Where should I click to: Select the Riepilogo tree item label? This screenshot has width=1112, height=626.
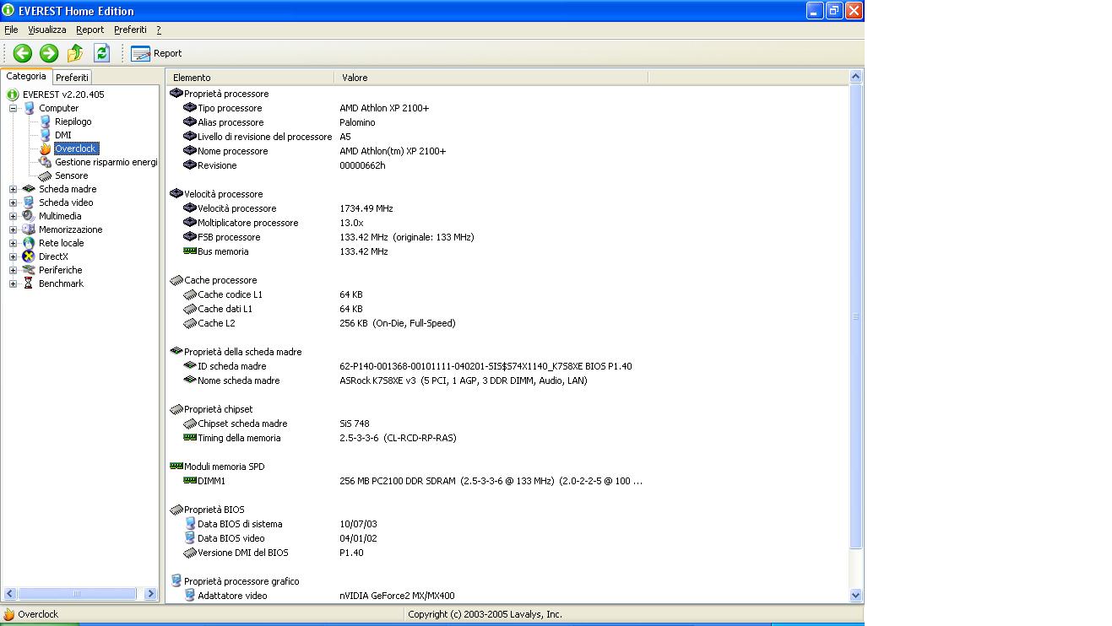(x=73, y=121)
